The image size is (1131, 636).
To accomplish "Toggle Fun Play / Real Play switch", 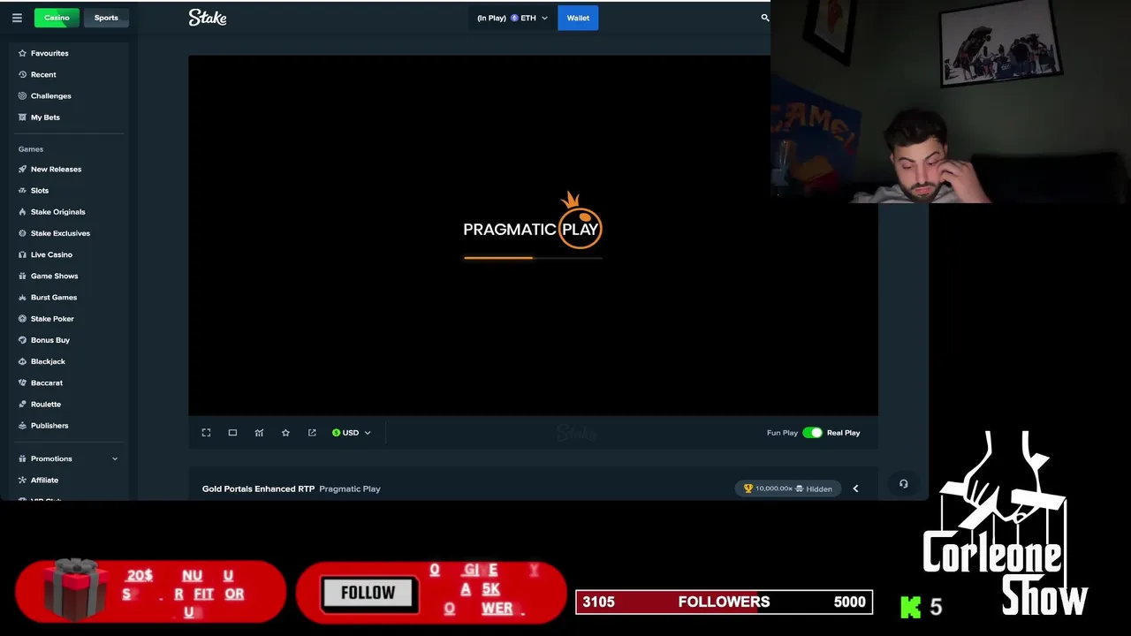I will point(812,433).
